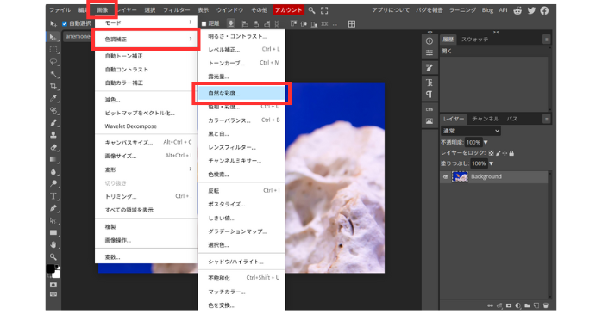Image resolution: width=602 pixels, height=314 pixels.
Task: Select the Type tool
Action: [53, 196]
